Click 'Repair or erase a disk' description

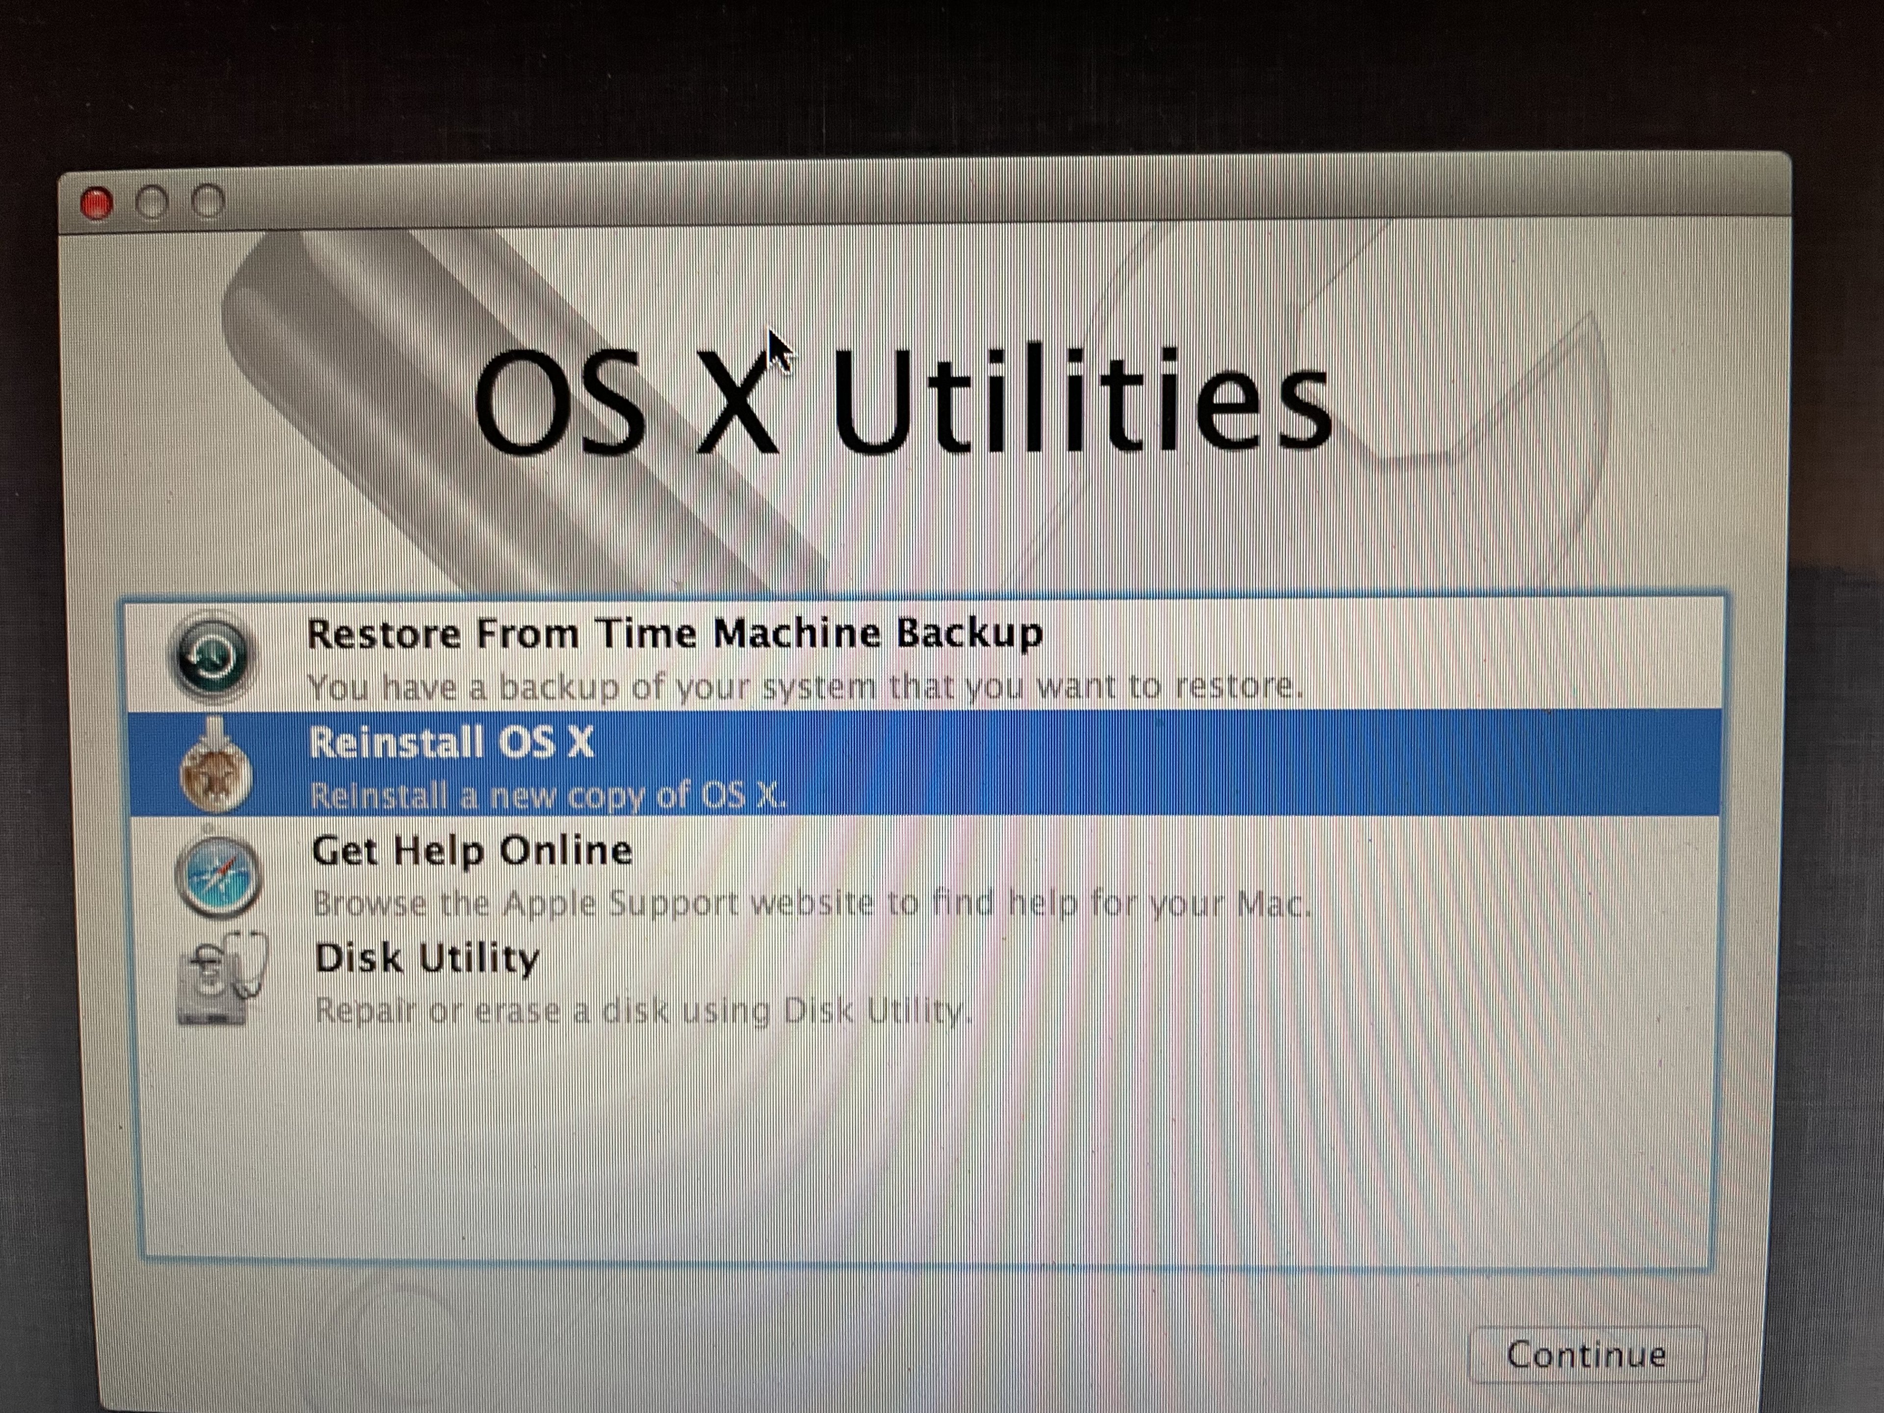pos(643,1011)
